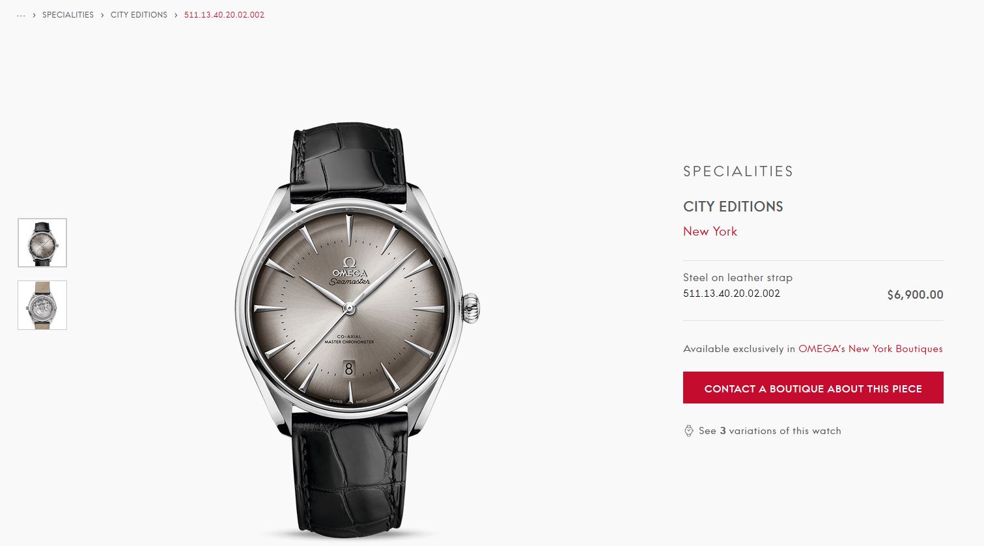The height and width of the screenshot is (546, 984).
Task: Click the chevron before the red reference number
Action: point(176,15)
